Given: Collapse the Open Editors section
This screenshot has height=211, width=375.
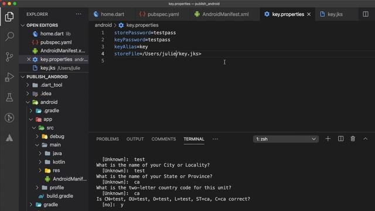Looking at the screenshot, I should coord(23,25).
